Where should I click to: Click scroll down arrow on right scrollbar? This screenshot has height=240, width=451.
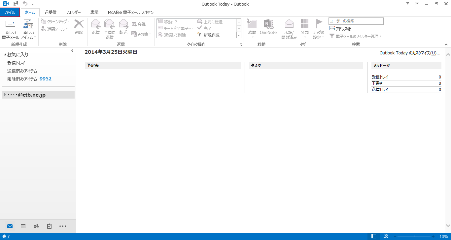tap(448, 226)
